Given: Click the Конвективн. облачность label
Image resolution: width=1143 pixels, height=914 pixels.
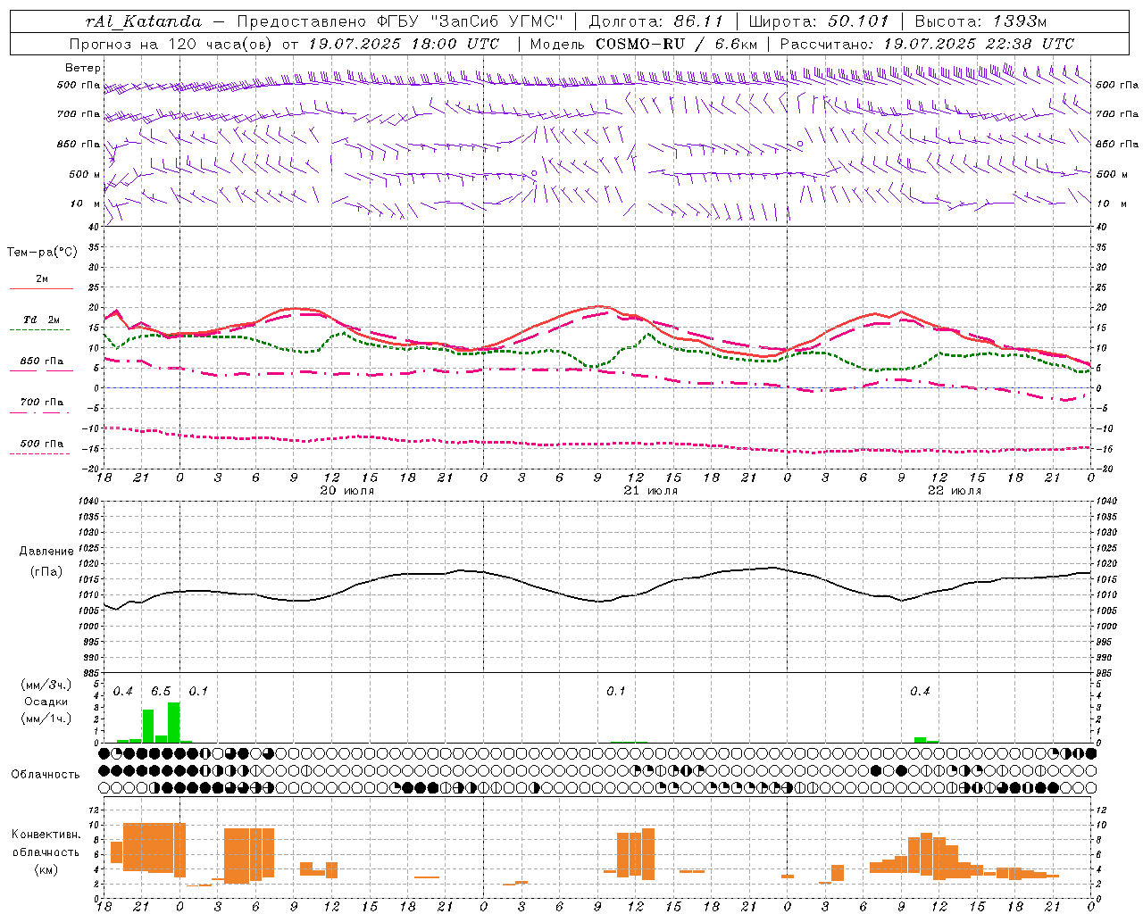Looking at the screenshot, I should (46, 843).
